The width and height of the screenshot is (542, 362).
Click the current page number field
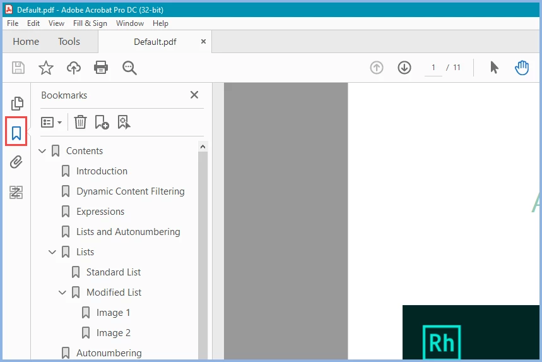coord(433,68)
